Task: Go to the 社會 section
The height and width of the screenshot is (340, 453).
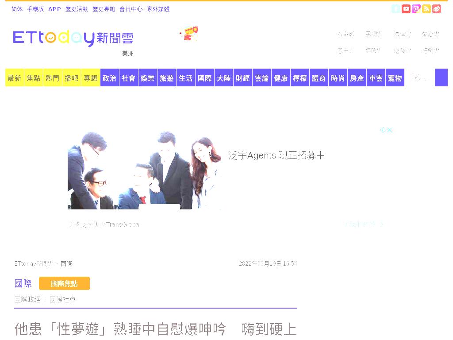Action: (x=129, y=78)
